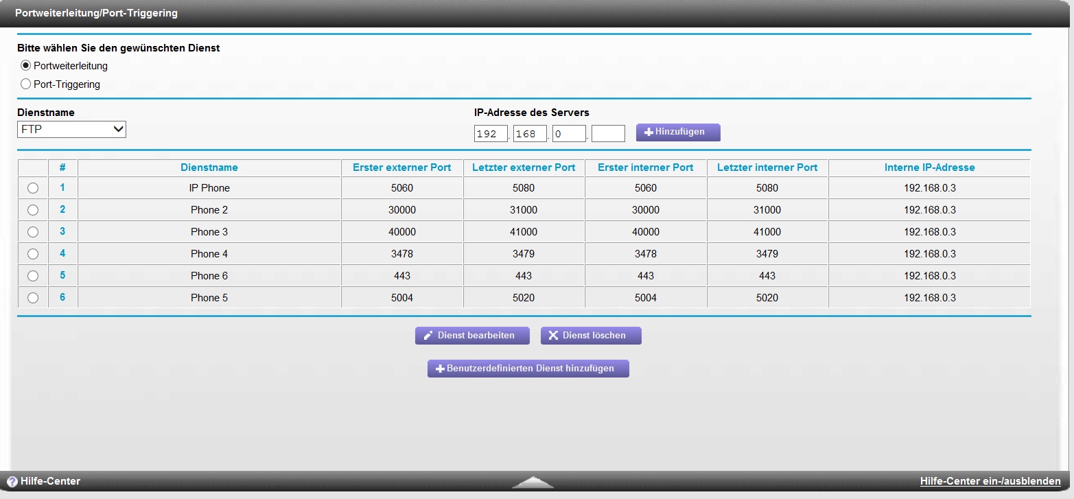Select the radio button for Phone 6 row
1074x499 pixels.
(x=32, y=276)
